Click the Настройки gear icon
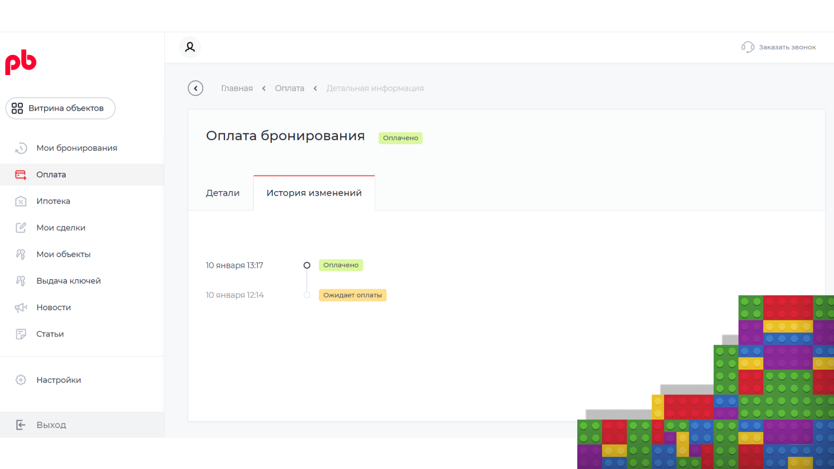The width and height of the screenshot is (834, 469). (x=21, y=380)
